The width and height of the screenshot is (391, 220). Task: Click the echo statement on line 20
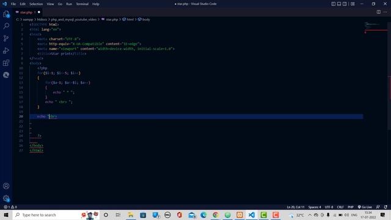pyautogui.click(x=47, y=117)
